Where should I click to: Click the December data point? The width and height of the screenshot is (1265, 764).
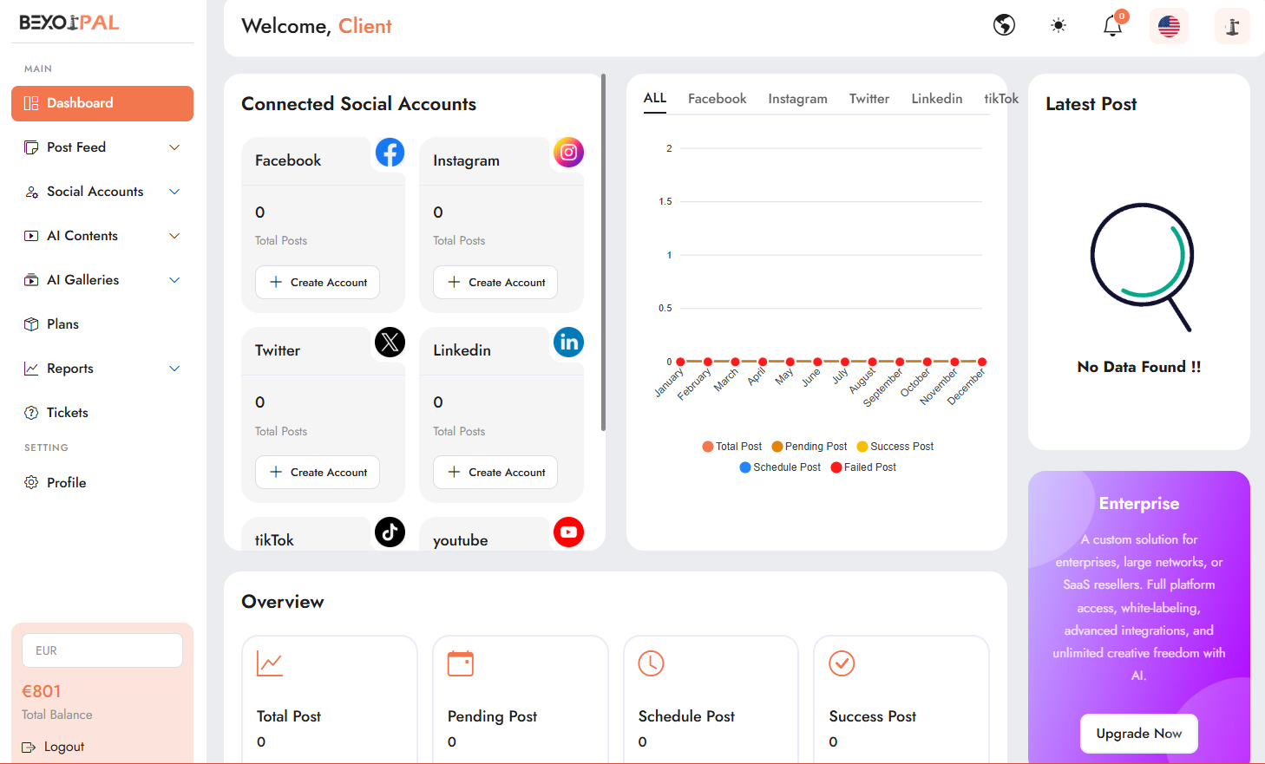point(982,362)
